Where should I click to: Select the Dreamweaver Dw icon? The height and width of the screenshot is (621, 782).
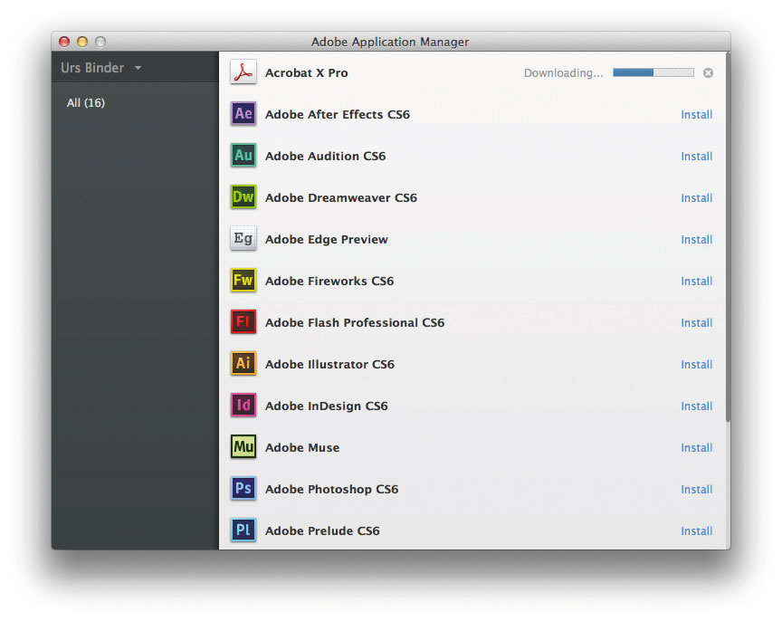tap(243, 197)
